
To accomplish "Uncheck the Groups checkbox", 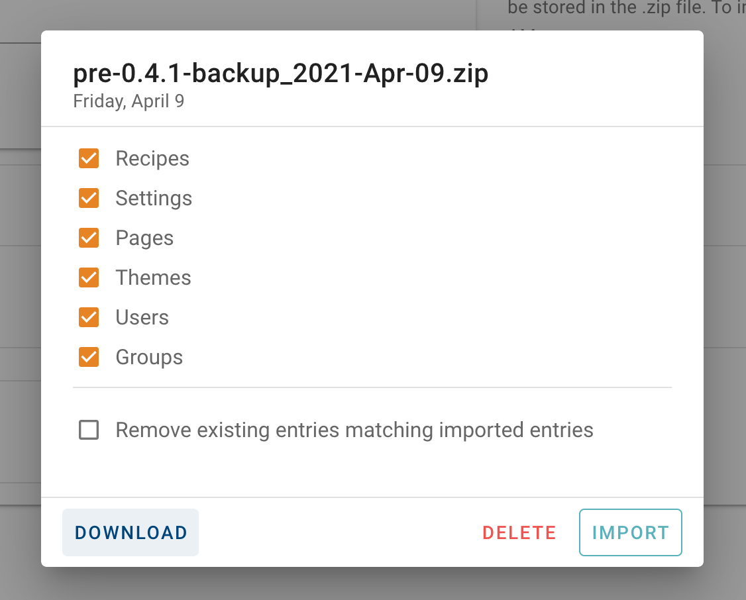I will click(89, 357).
